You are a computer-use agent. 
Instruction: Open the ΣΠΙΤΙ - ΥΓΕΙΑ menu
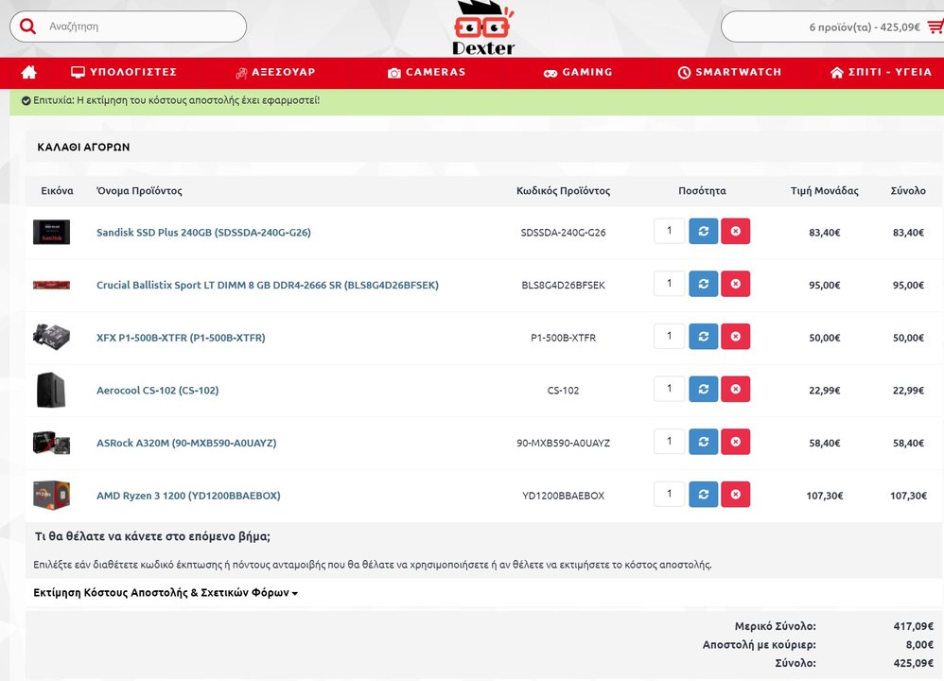point(881,72)
